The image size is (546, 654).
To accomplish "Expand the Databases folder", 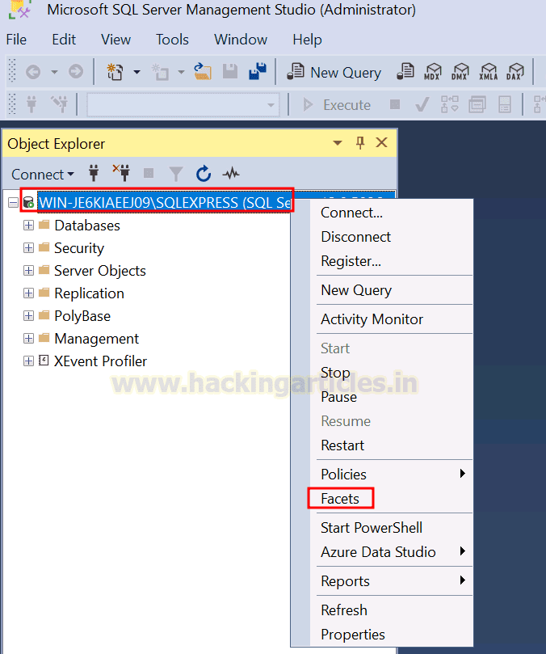I will tap(28, 226).
